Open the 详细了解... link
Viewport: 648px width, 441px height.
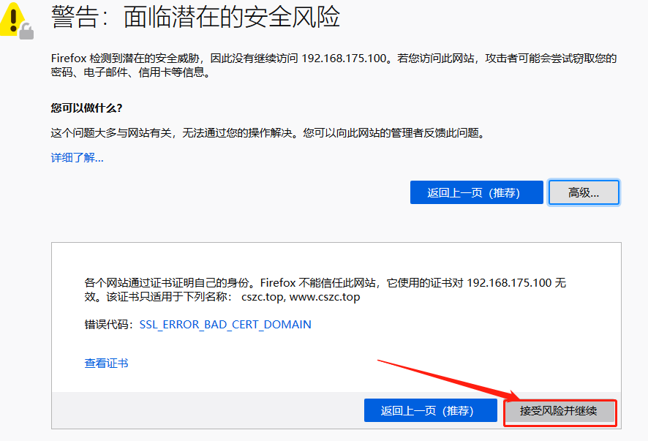click(78, 157)
